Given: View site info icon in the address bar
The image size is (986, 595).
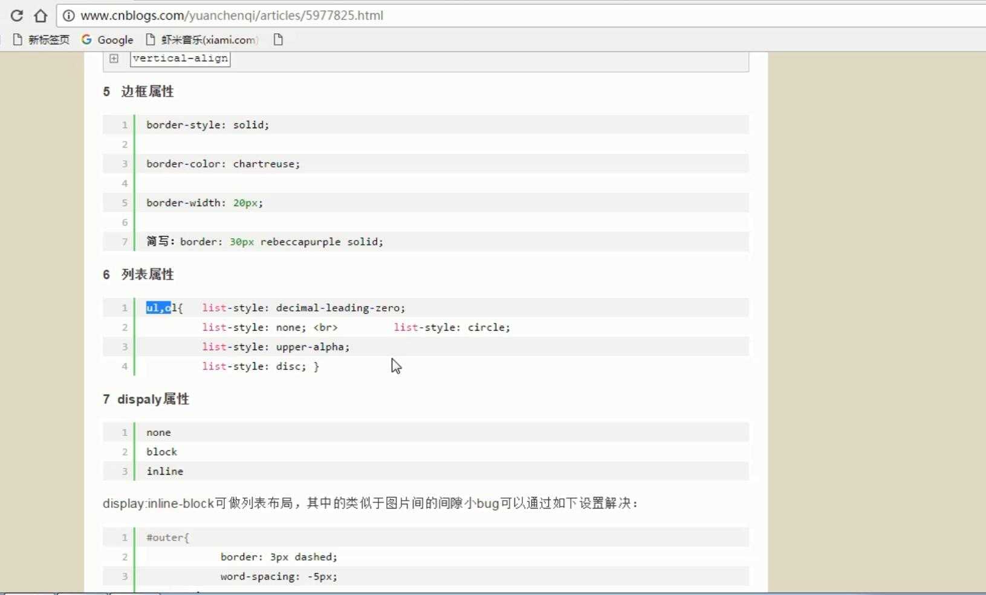Looking at the screenshot, I should click(x=68, y=16).
